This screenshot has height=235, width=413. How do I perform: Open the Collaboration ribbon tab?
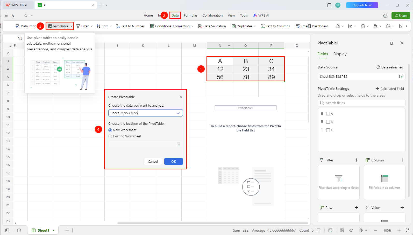tap(212, 15)
